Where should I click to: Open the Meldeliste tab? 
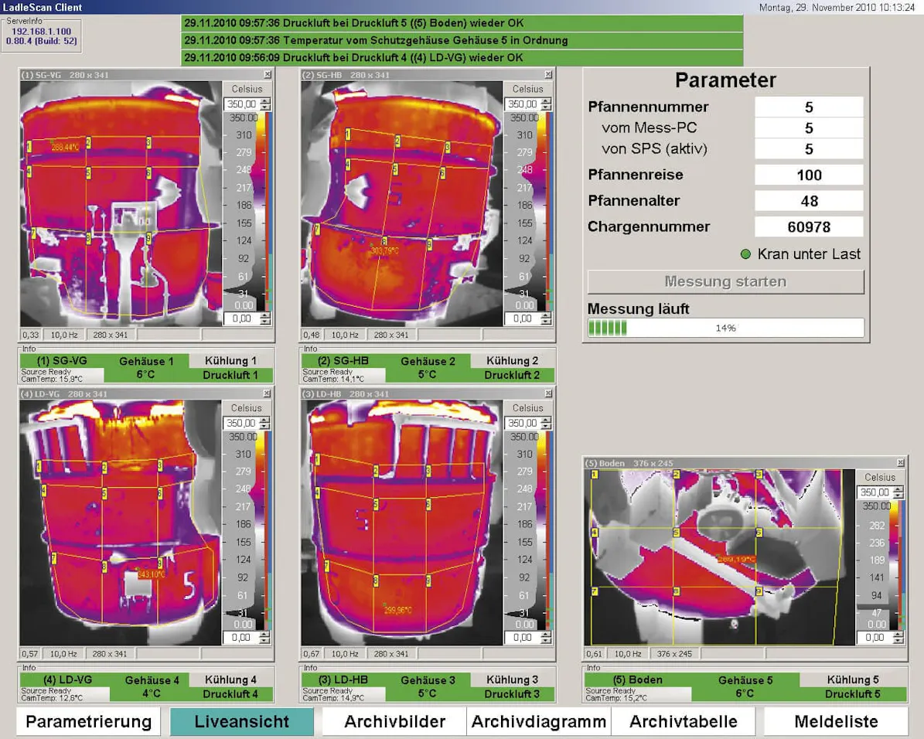[x=835, y=720]
